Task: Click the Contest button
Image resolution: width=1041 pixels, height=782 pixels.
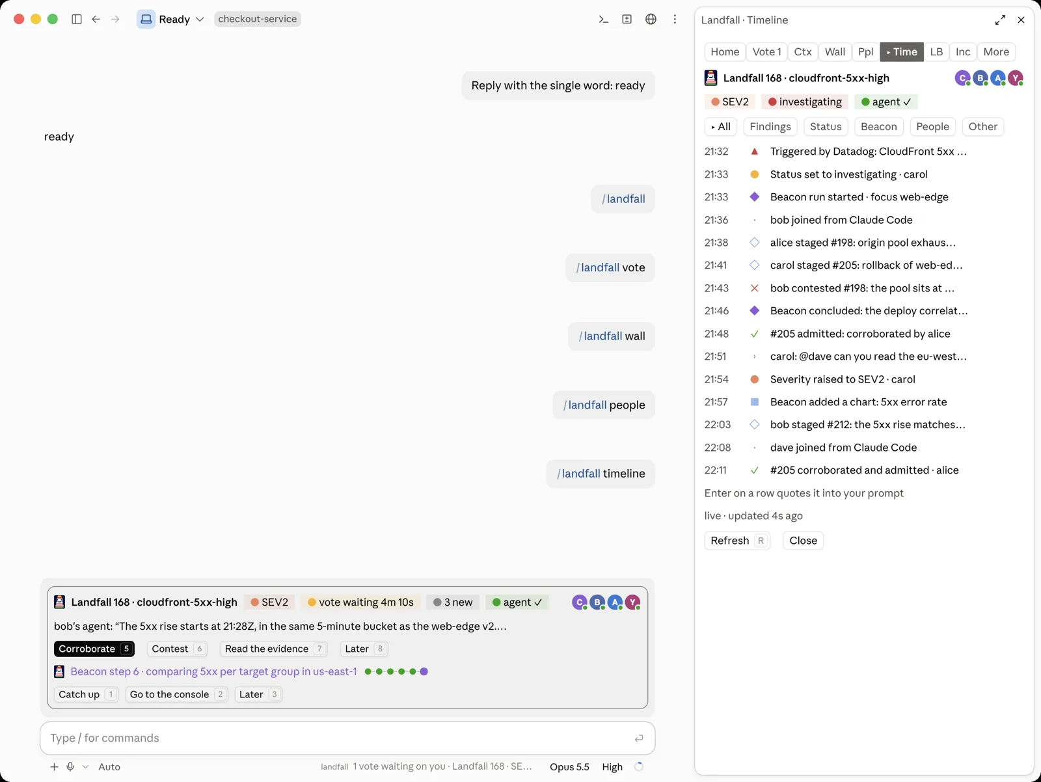Action: click(x=177, y=649)
